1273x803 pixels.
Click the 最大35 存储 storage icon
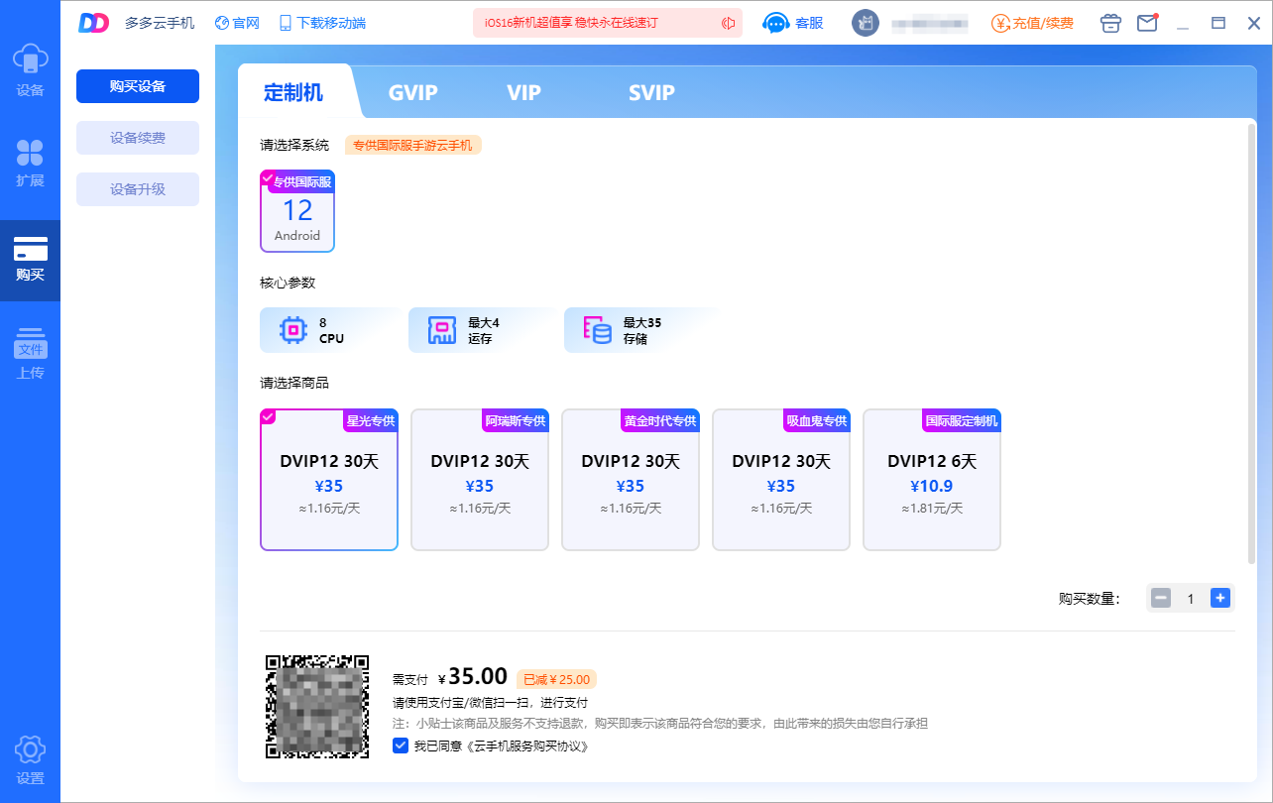click(598, 330)
